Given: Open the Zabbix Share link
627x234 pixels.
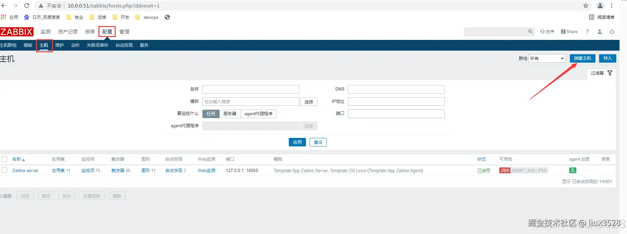Looking at the screenshot, I should click(x=569, y=31).
